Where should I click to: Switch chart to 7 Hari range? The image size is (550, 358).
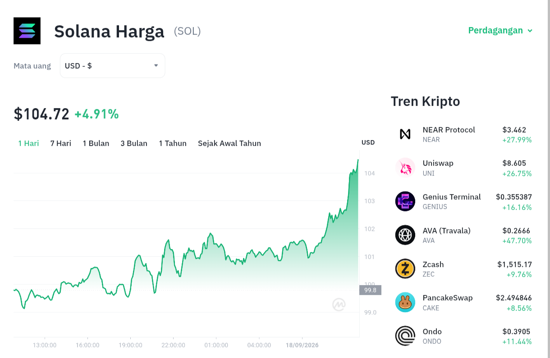click(61, 143)
